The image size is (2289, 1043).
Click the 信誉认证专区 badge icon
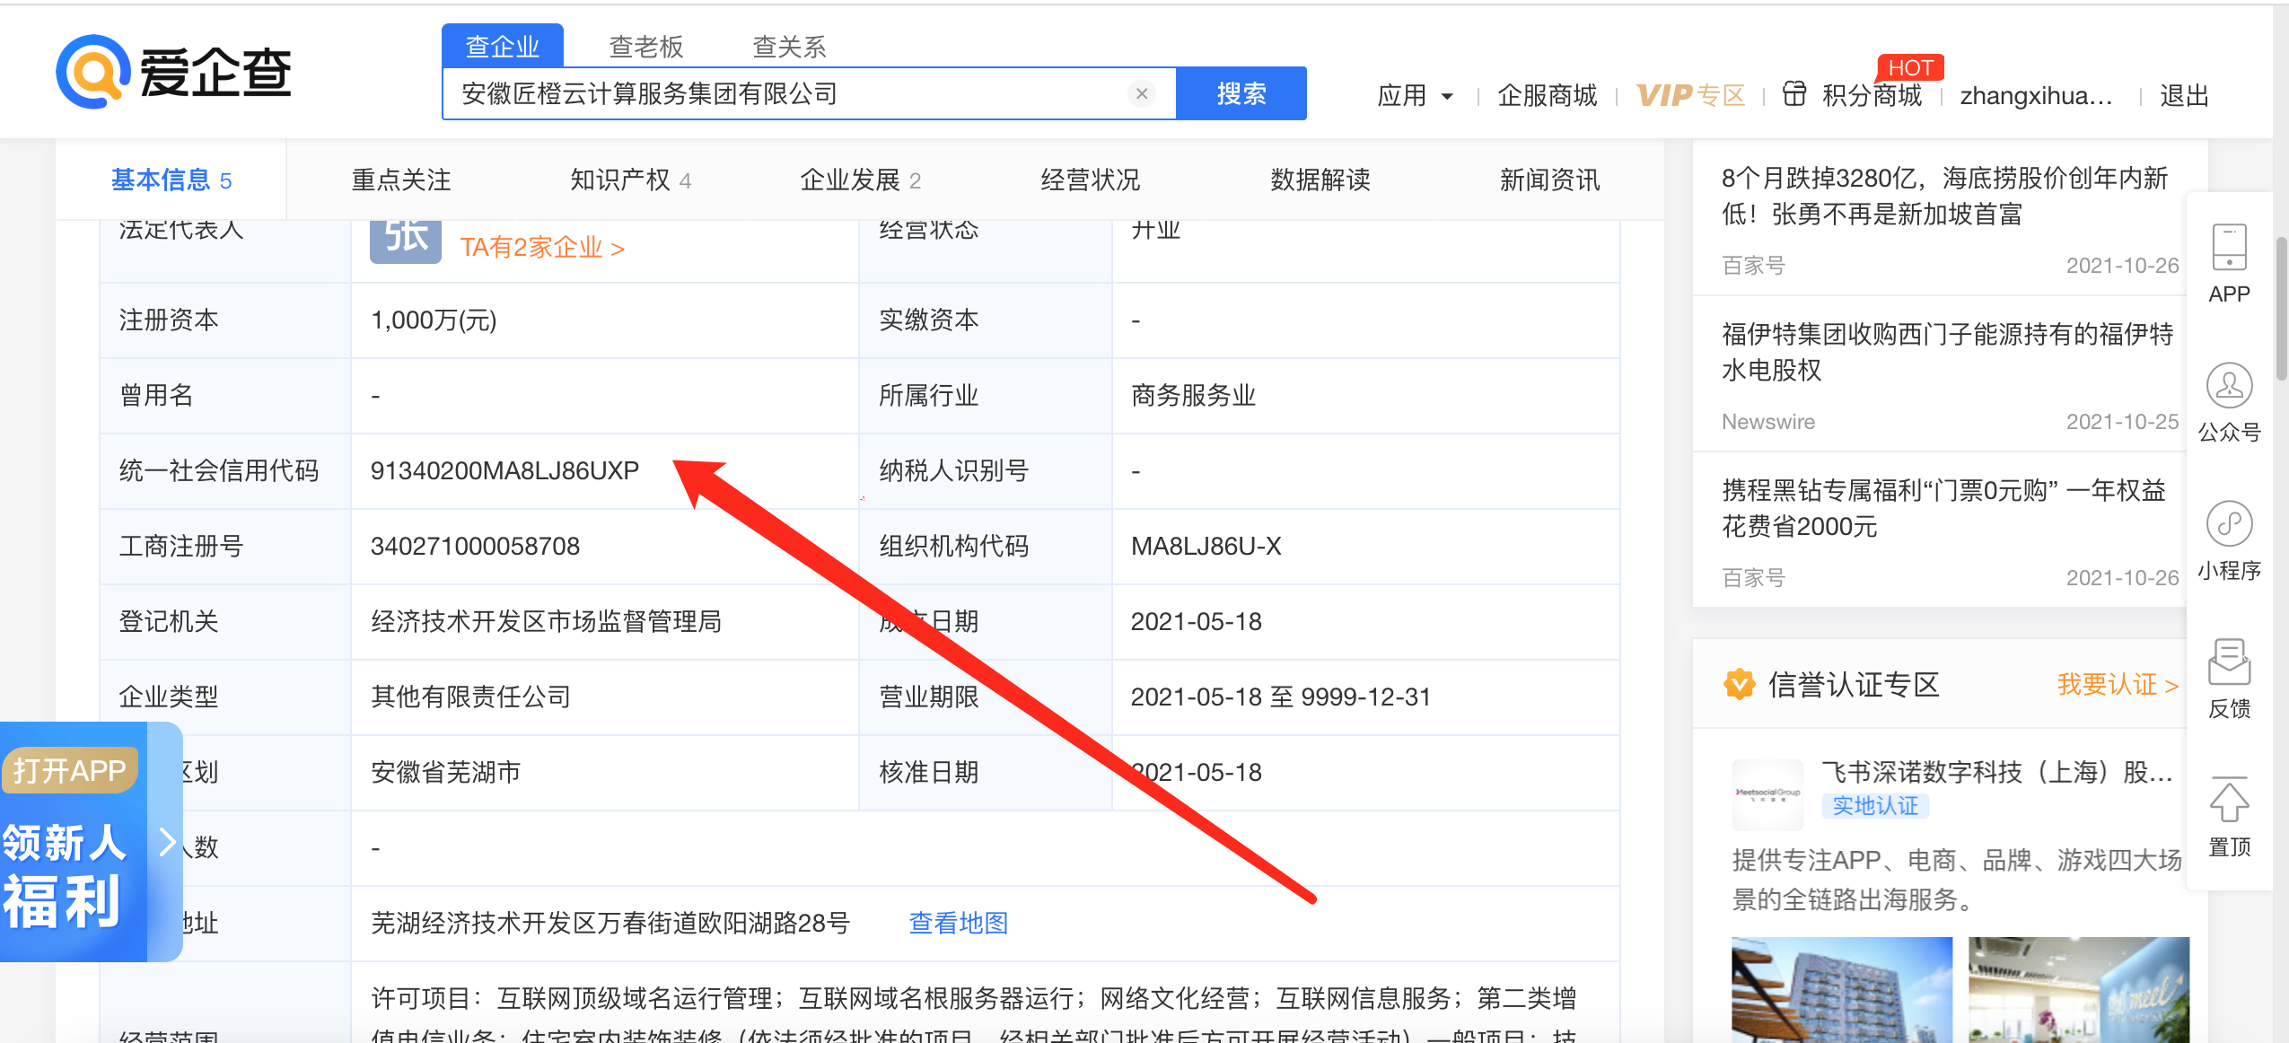[1739, 685]
